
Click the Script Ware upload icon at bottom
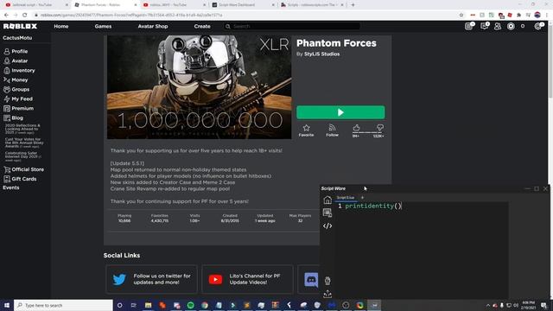click(x=327, y=294)
